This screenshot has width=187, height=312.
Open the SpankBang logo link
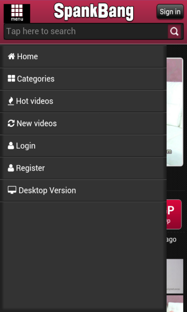(93, 12)
